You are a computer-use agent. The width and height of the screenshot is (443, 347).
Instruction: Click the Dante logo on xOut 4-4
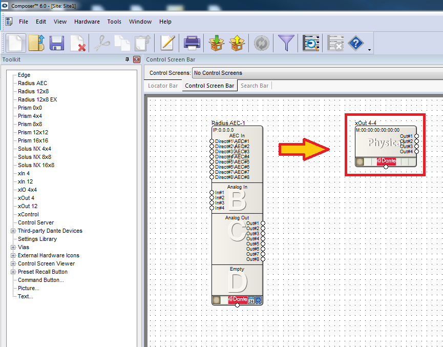click(x=386, y=161)
